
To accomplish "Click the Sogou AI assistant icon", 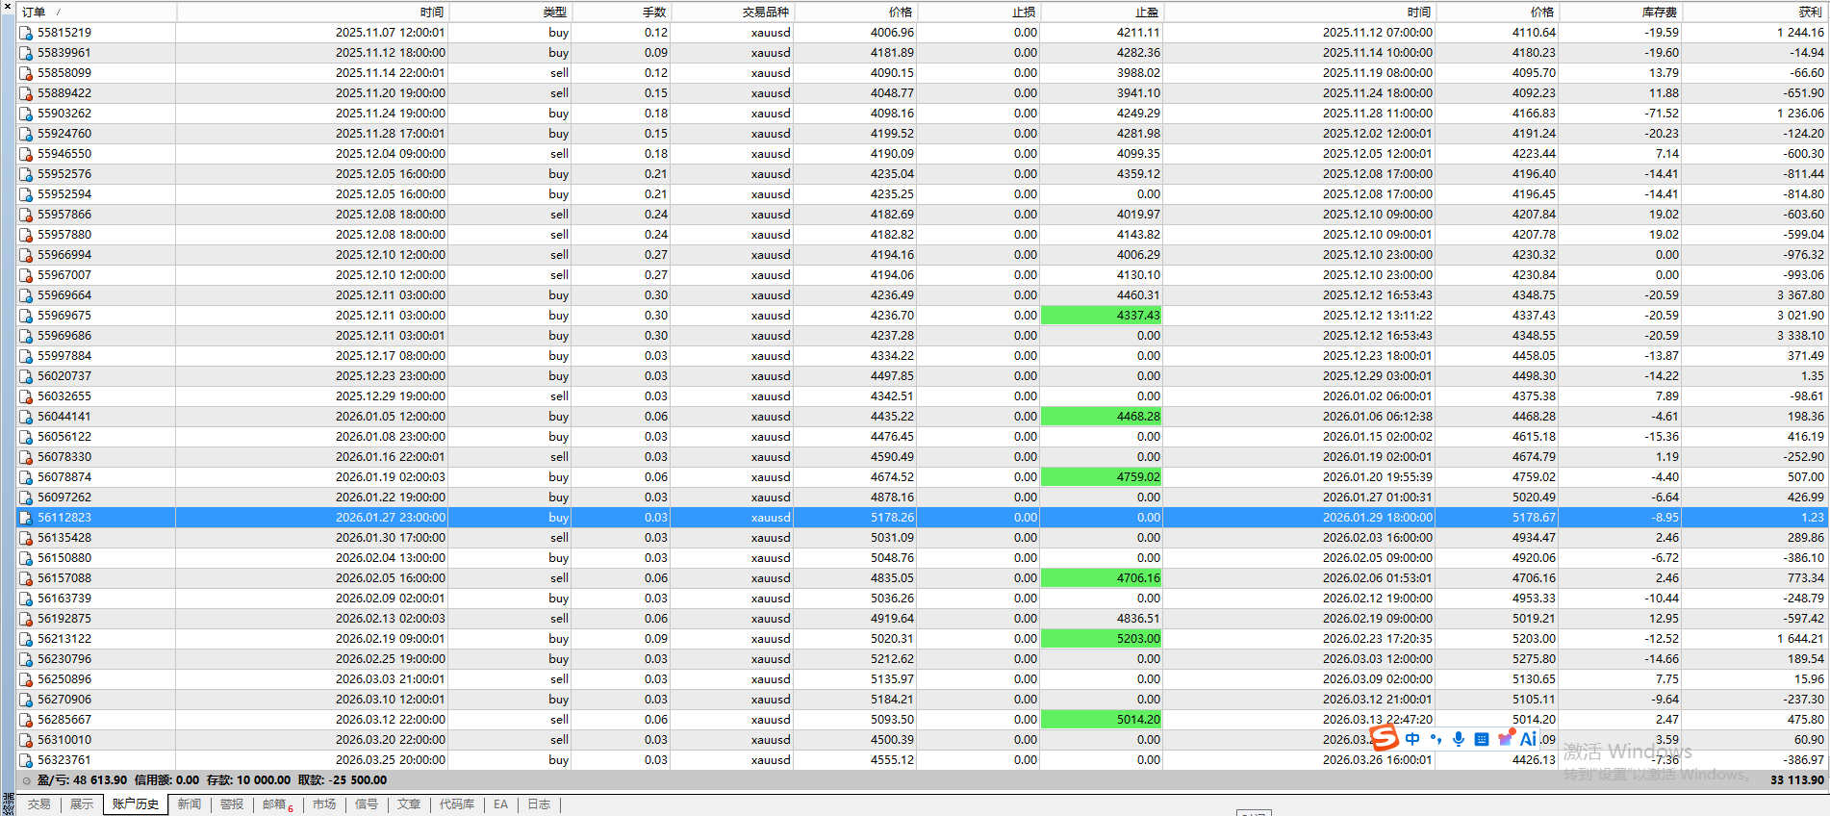I will point(1528,739).
